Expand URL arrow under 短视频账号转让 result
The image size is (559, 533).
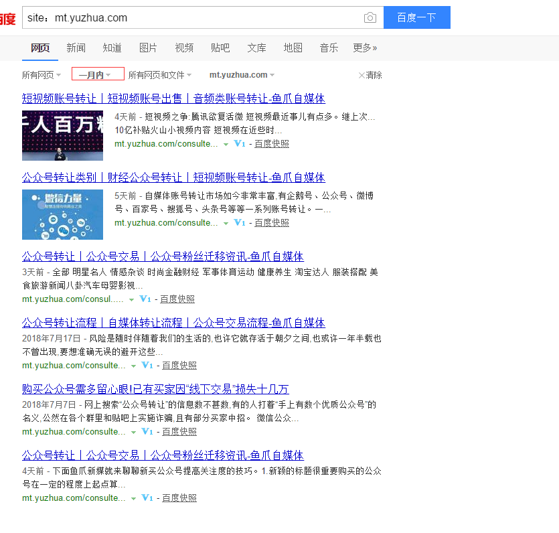(226, 145)
